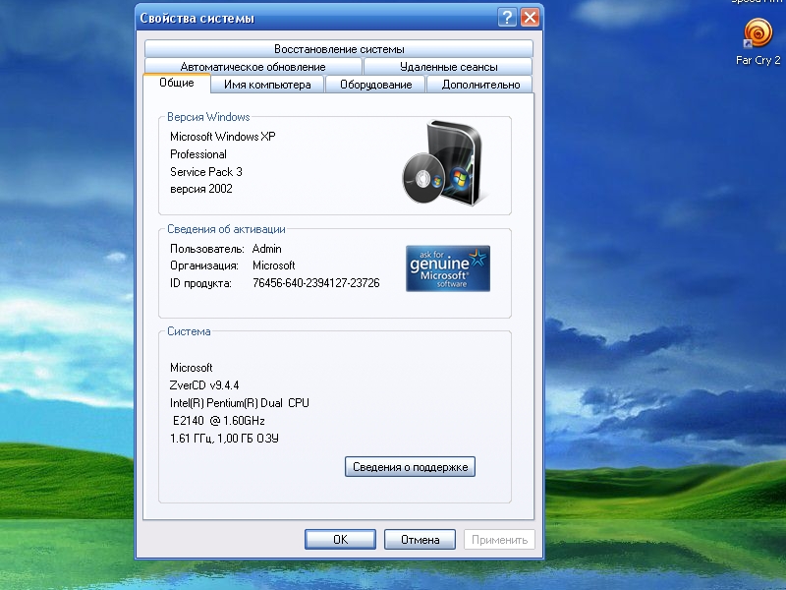Screen dimensions: 786x590
Task: Click the E2140 @ 1.60GHz line
Action: click(218, 421)
